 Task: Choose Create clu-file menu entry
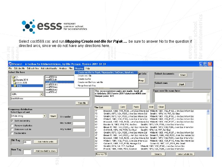point(84,79)
